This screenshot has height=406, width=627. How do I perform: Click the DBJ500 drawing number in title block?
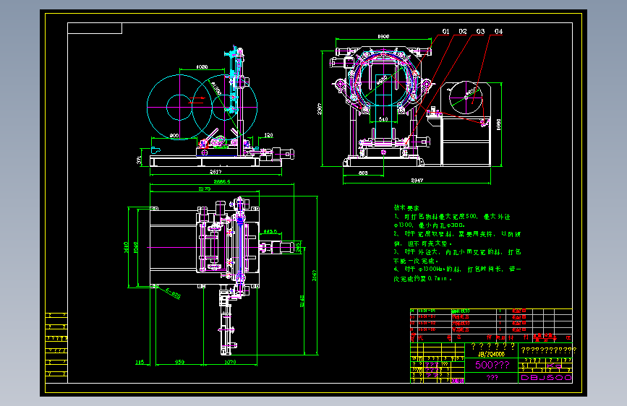(546, 378)
